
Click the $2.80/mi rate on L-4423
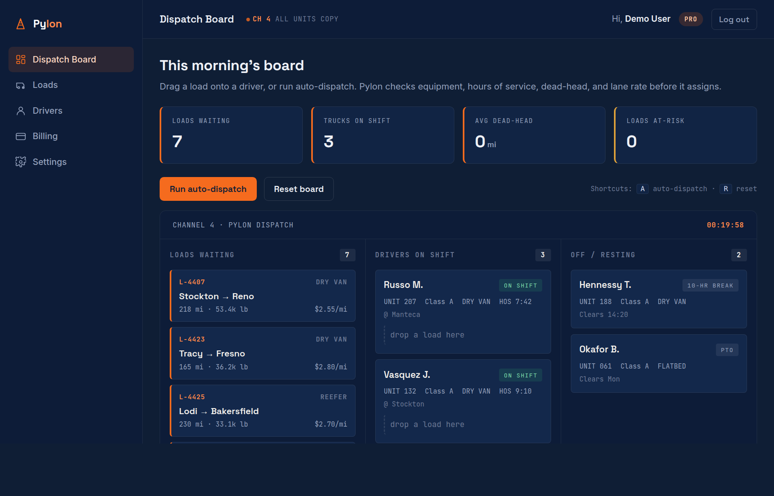coord(331,367)
